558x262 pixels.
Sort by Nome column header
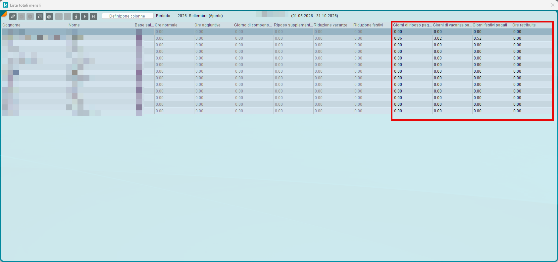[74, 25]
